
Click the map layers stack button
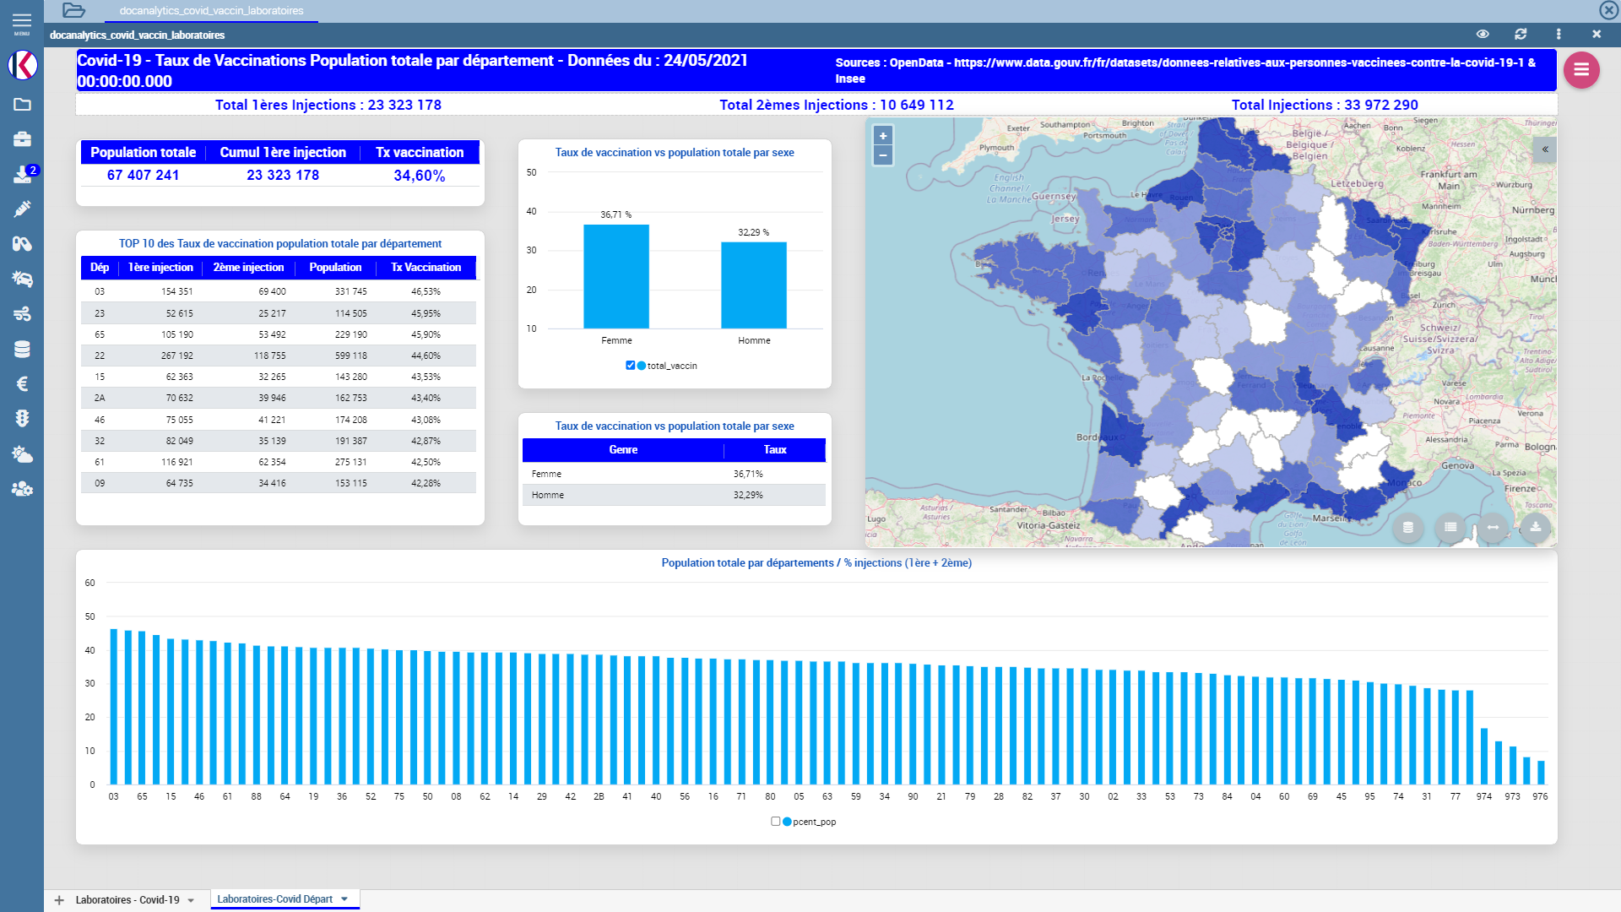[x=1408, y=528]
